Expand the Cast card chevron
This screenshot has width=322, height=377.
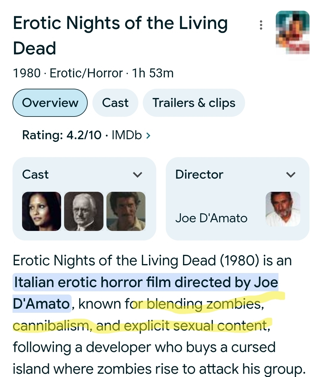coord(137,174)
